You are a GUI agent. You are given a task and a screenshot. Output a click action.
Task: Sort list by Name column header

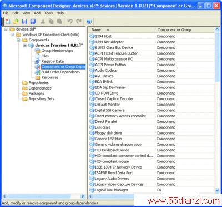(122, 30)
